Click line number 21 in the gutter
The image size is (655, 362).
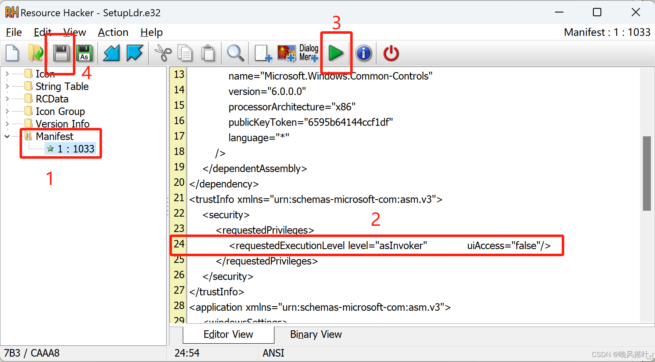tap(179, 197)
